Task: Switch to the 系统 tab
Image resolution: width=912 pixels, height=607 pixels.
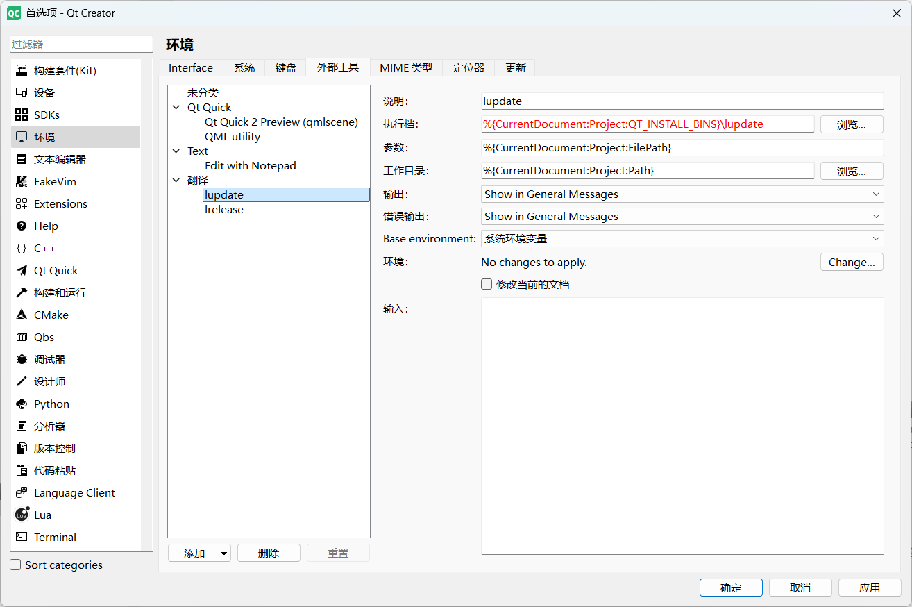Action: (244, 67)
